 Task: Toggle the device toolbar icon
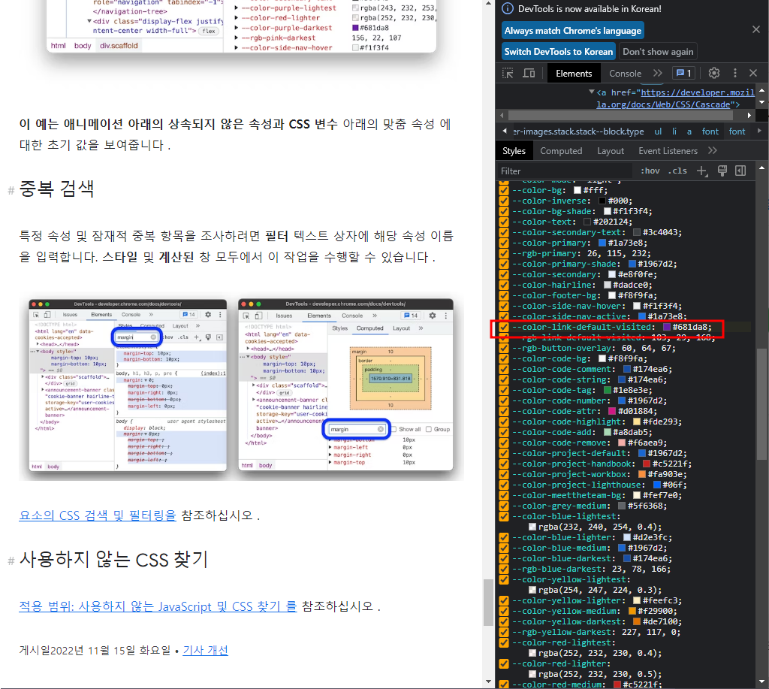[529, 73]
